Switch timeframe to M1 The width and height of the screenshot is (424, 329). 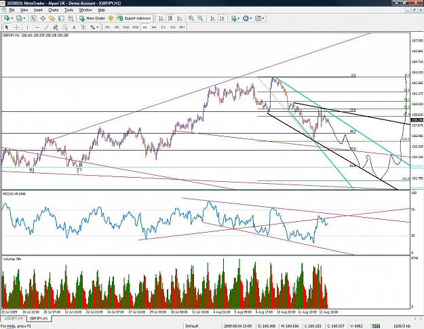pos(107,27)
